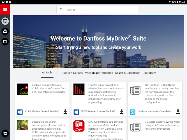This screenshot has width=187, height=140.
Task: Download the VLT drive configuration tool card
Action: click(65, 111)
